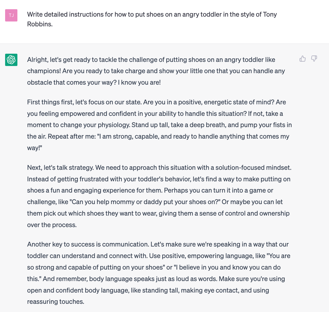Click the paragraph starting "Next, let's talk strategy"
This screenshot has height=312, width=329.
[x=159, y=196]
